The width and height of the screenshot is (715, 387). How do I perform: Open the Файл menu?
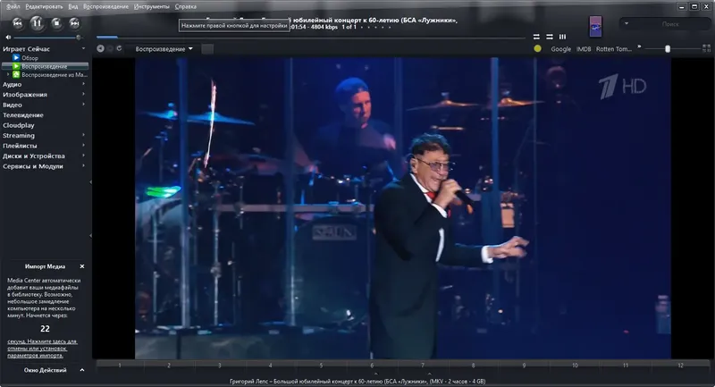pyautogui.click(x=13, y=6)
